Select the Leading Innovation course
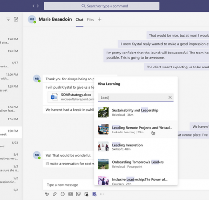Viewport: 209px width, 200px height. pos(136,147)
